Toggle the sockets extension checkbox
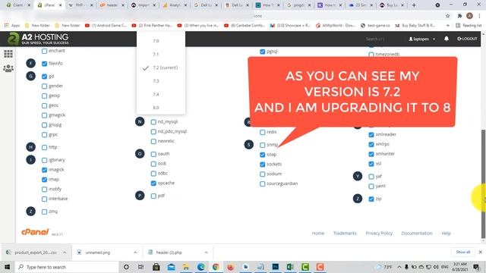 click(x=263, y=165)
